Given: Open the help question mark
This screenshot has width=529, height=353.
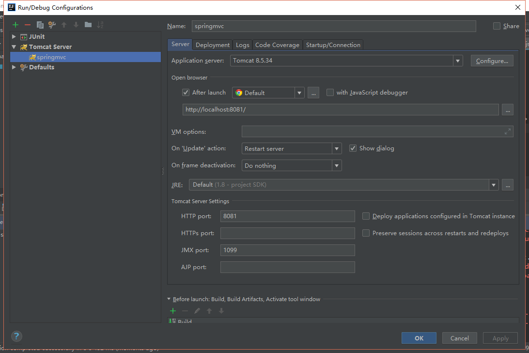Looking at the screenshot, I should coord(16,336).
